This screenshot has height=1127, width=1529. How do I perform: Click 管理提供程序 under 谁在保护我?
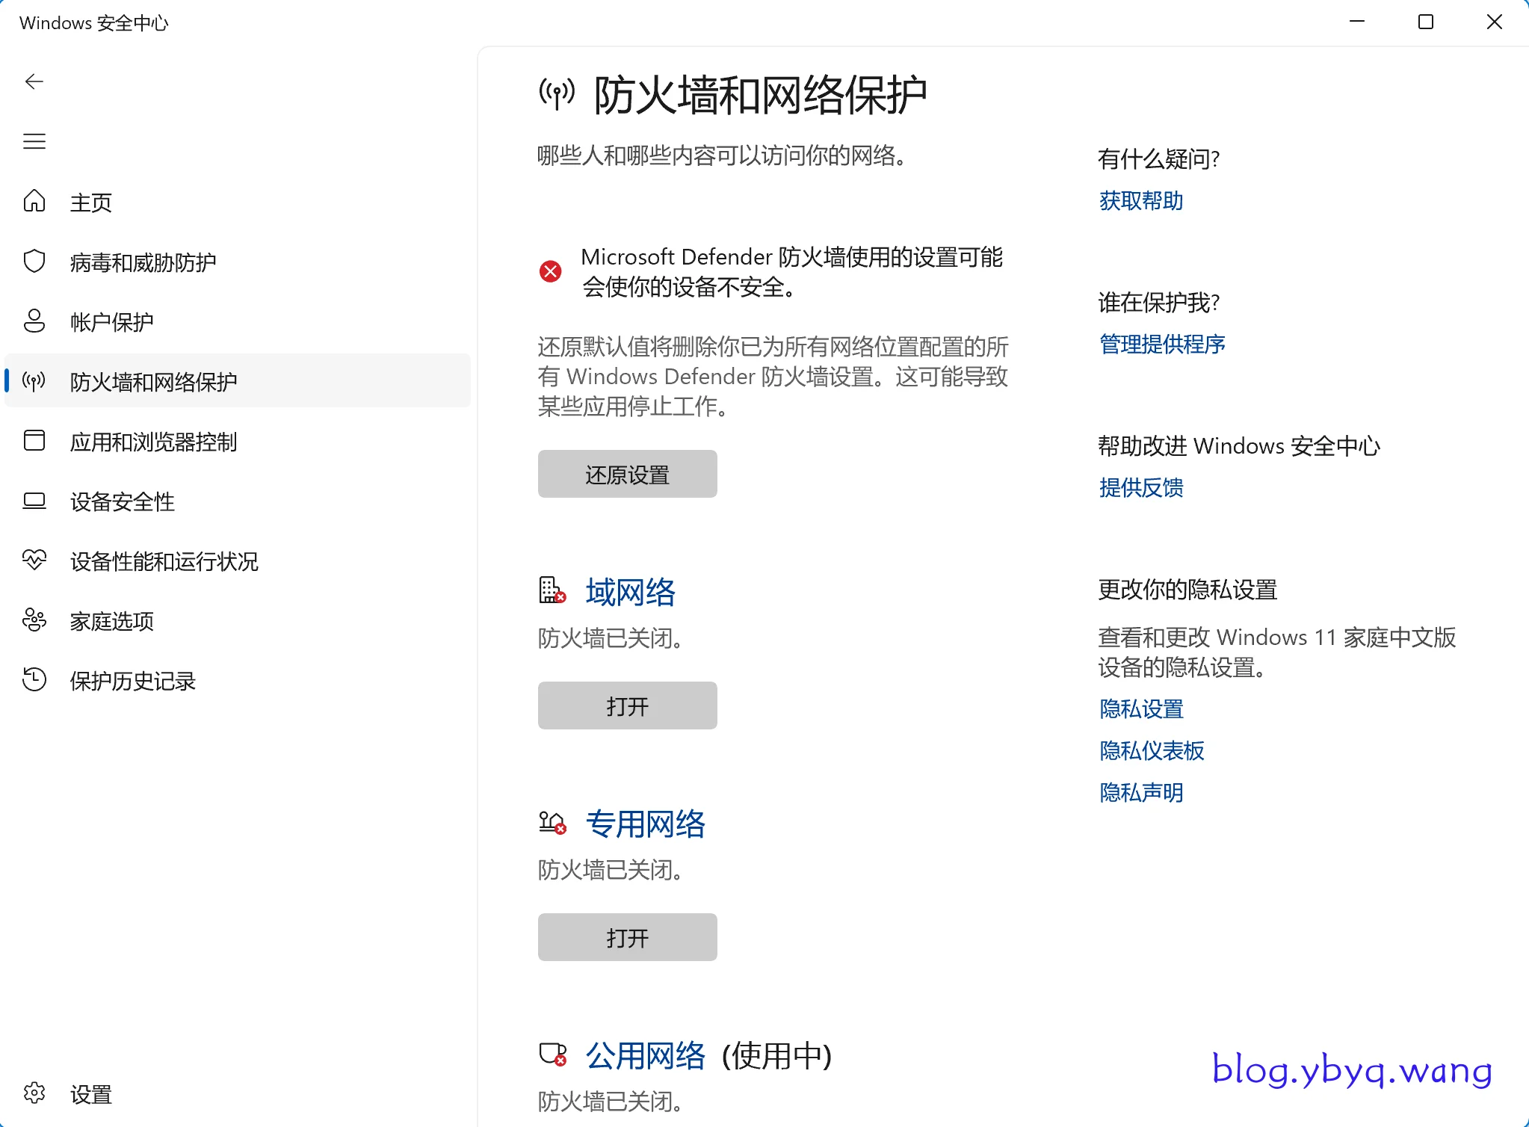click(1161, 344)
